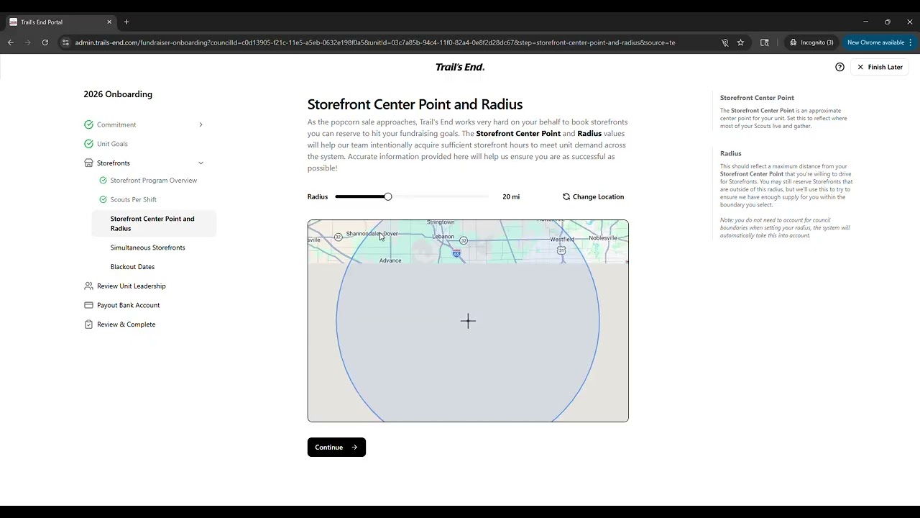Click the Trail's End logo in the header
Screen dimensions: 920x518
point(460,67)
